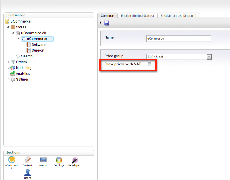This screenshot has height=180, width=230.
Task: Enable Show prices with VAT checkbox
Action: tap(149, 64)
